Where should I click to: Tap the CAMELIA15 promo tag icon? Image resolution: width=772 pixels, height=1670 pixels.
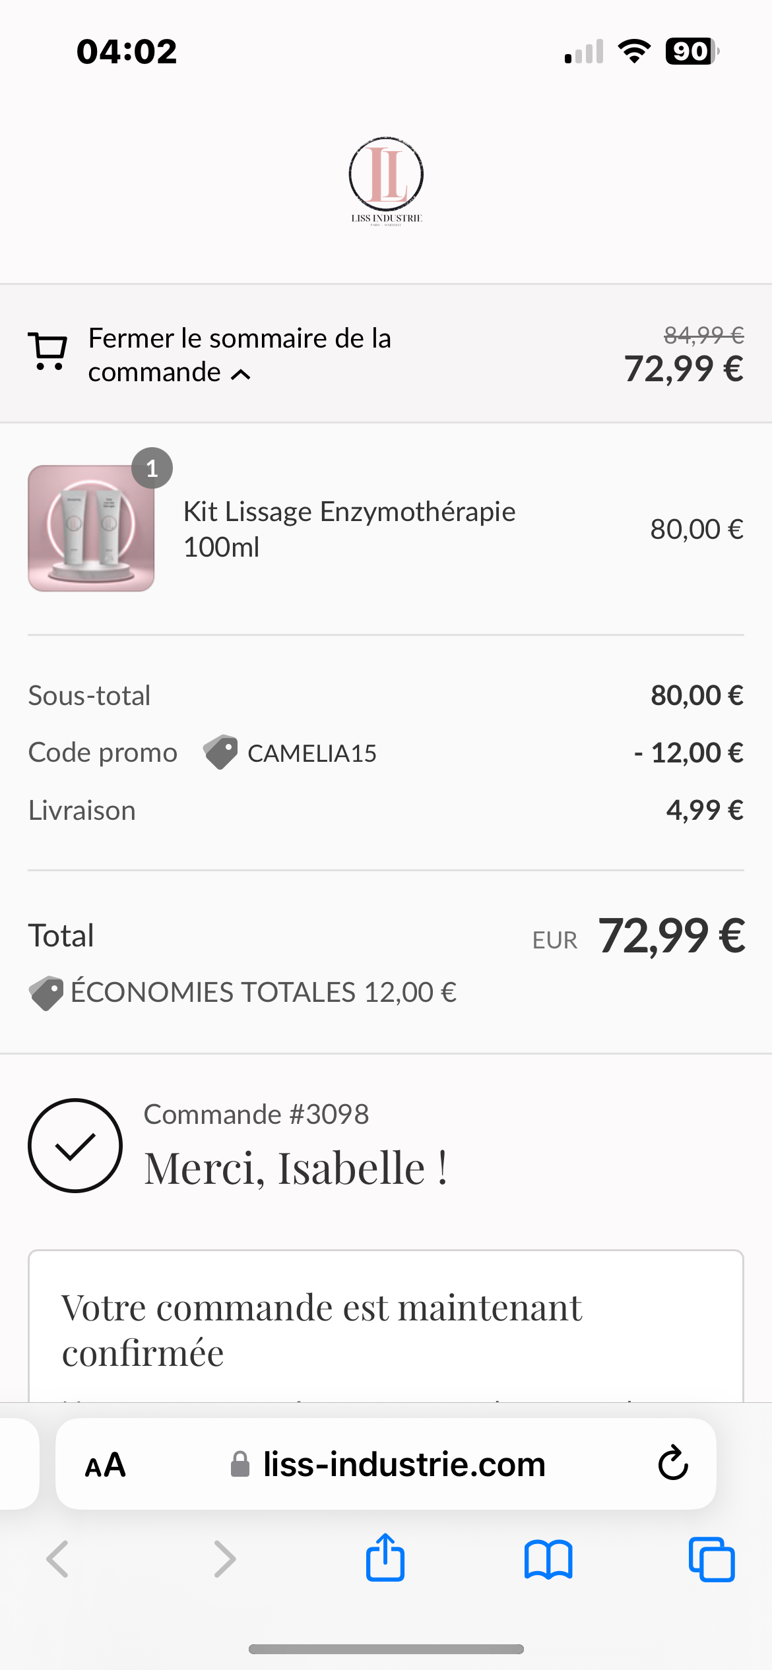click(x=220, y=752)
